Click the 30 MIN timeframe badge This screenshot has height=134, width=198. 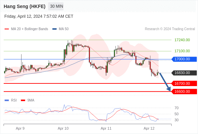(x=56, y=6)
